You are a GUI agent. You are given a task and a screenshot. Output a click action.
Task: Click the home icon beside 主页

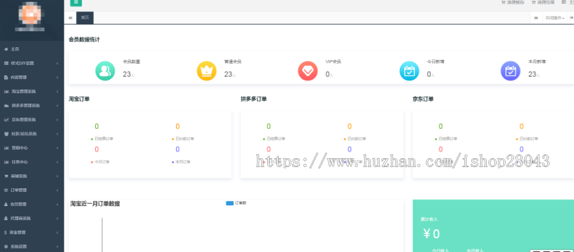click(6, 49)
